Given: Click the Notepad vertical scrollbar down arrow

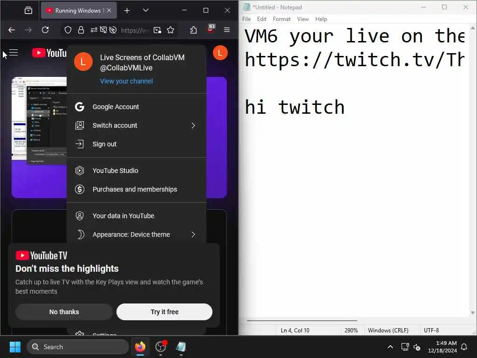Looking at the screenshot, I should (x=473, y=313).
